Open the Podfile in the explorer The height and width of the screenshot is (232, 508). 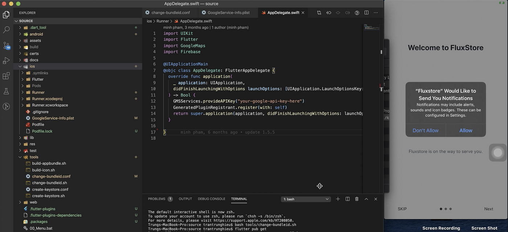38,125
